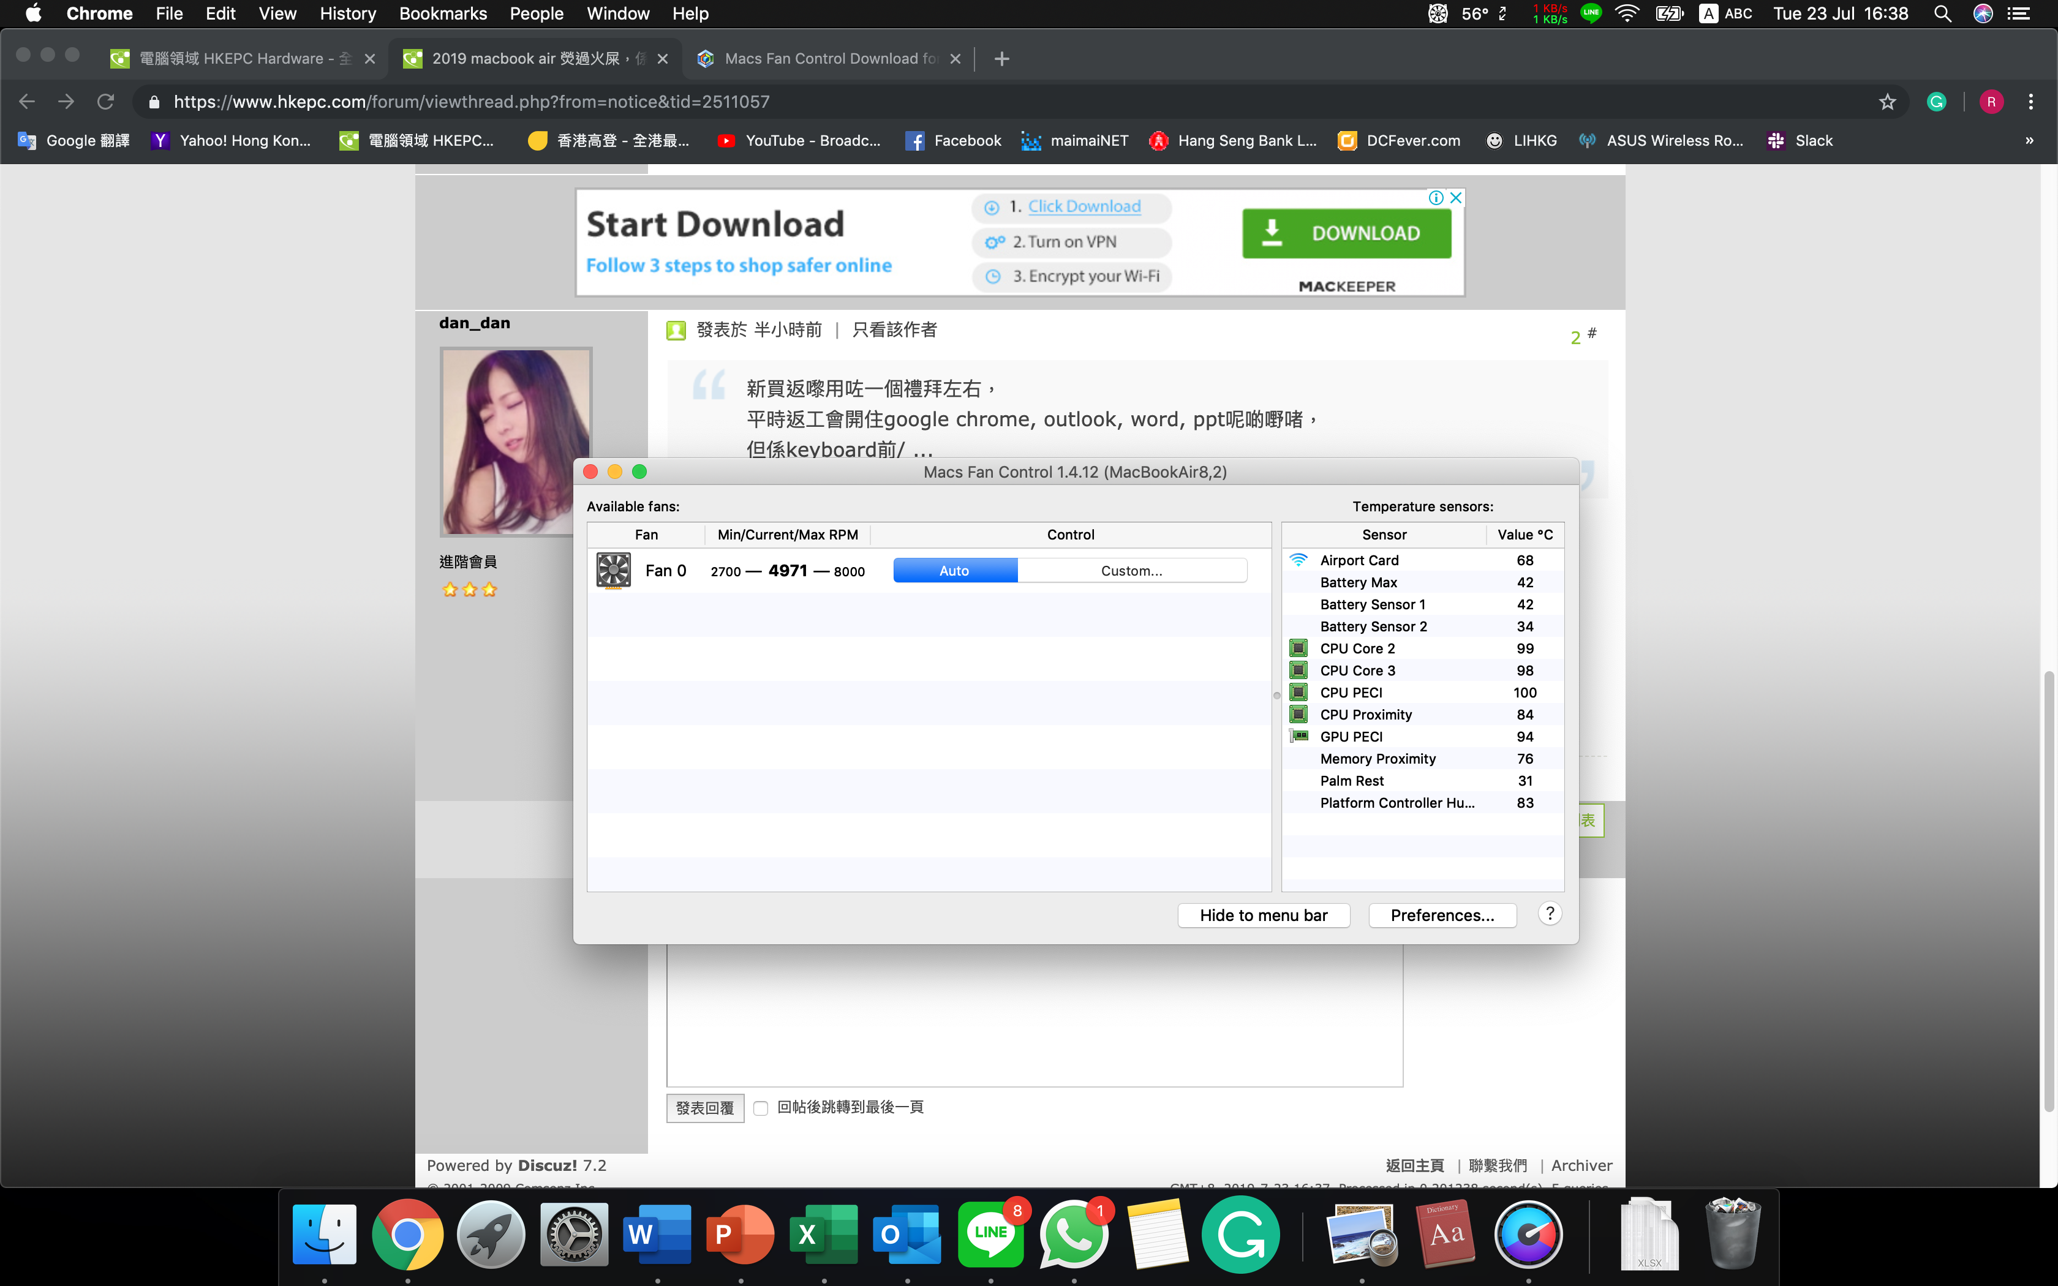
Task: Open a new Chrome tab
Action: pyautogui.click(x=1002, y=59)
